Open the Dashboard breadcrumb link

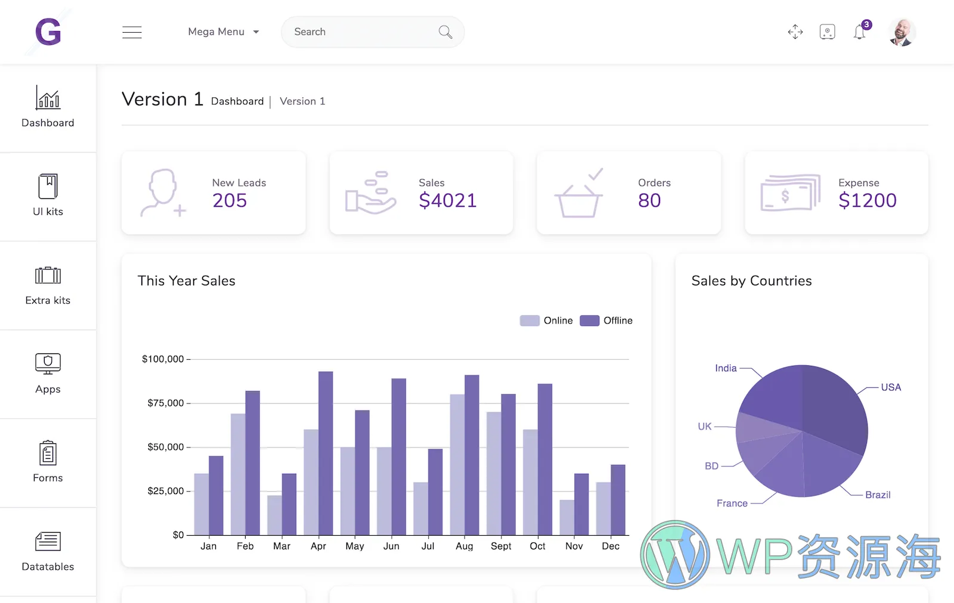tap(237, 101)
